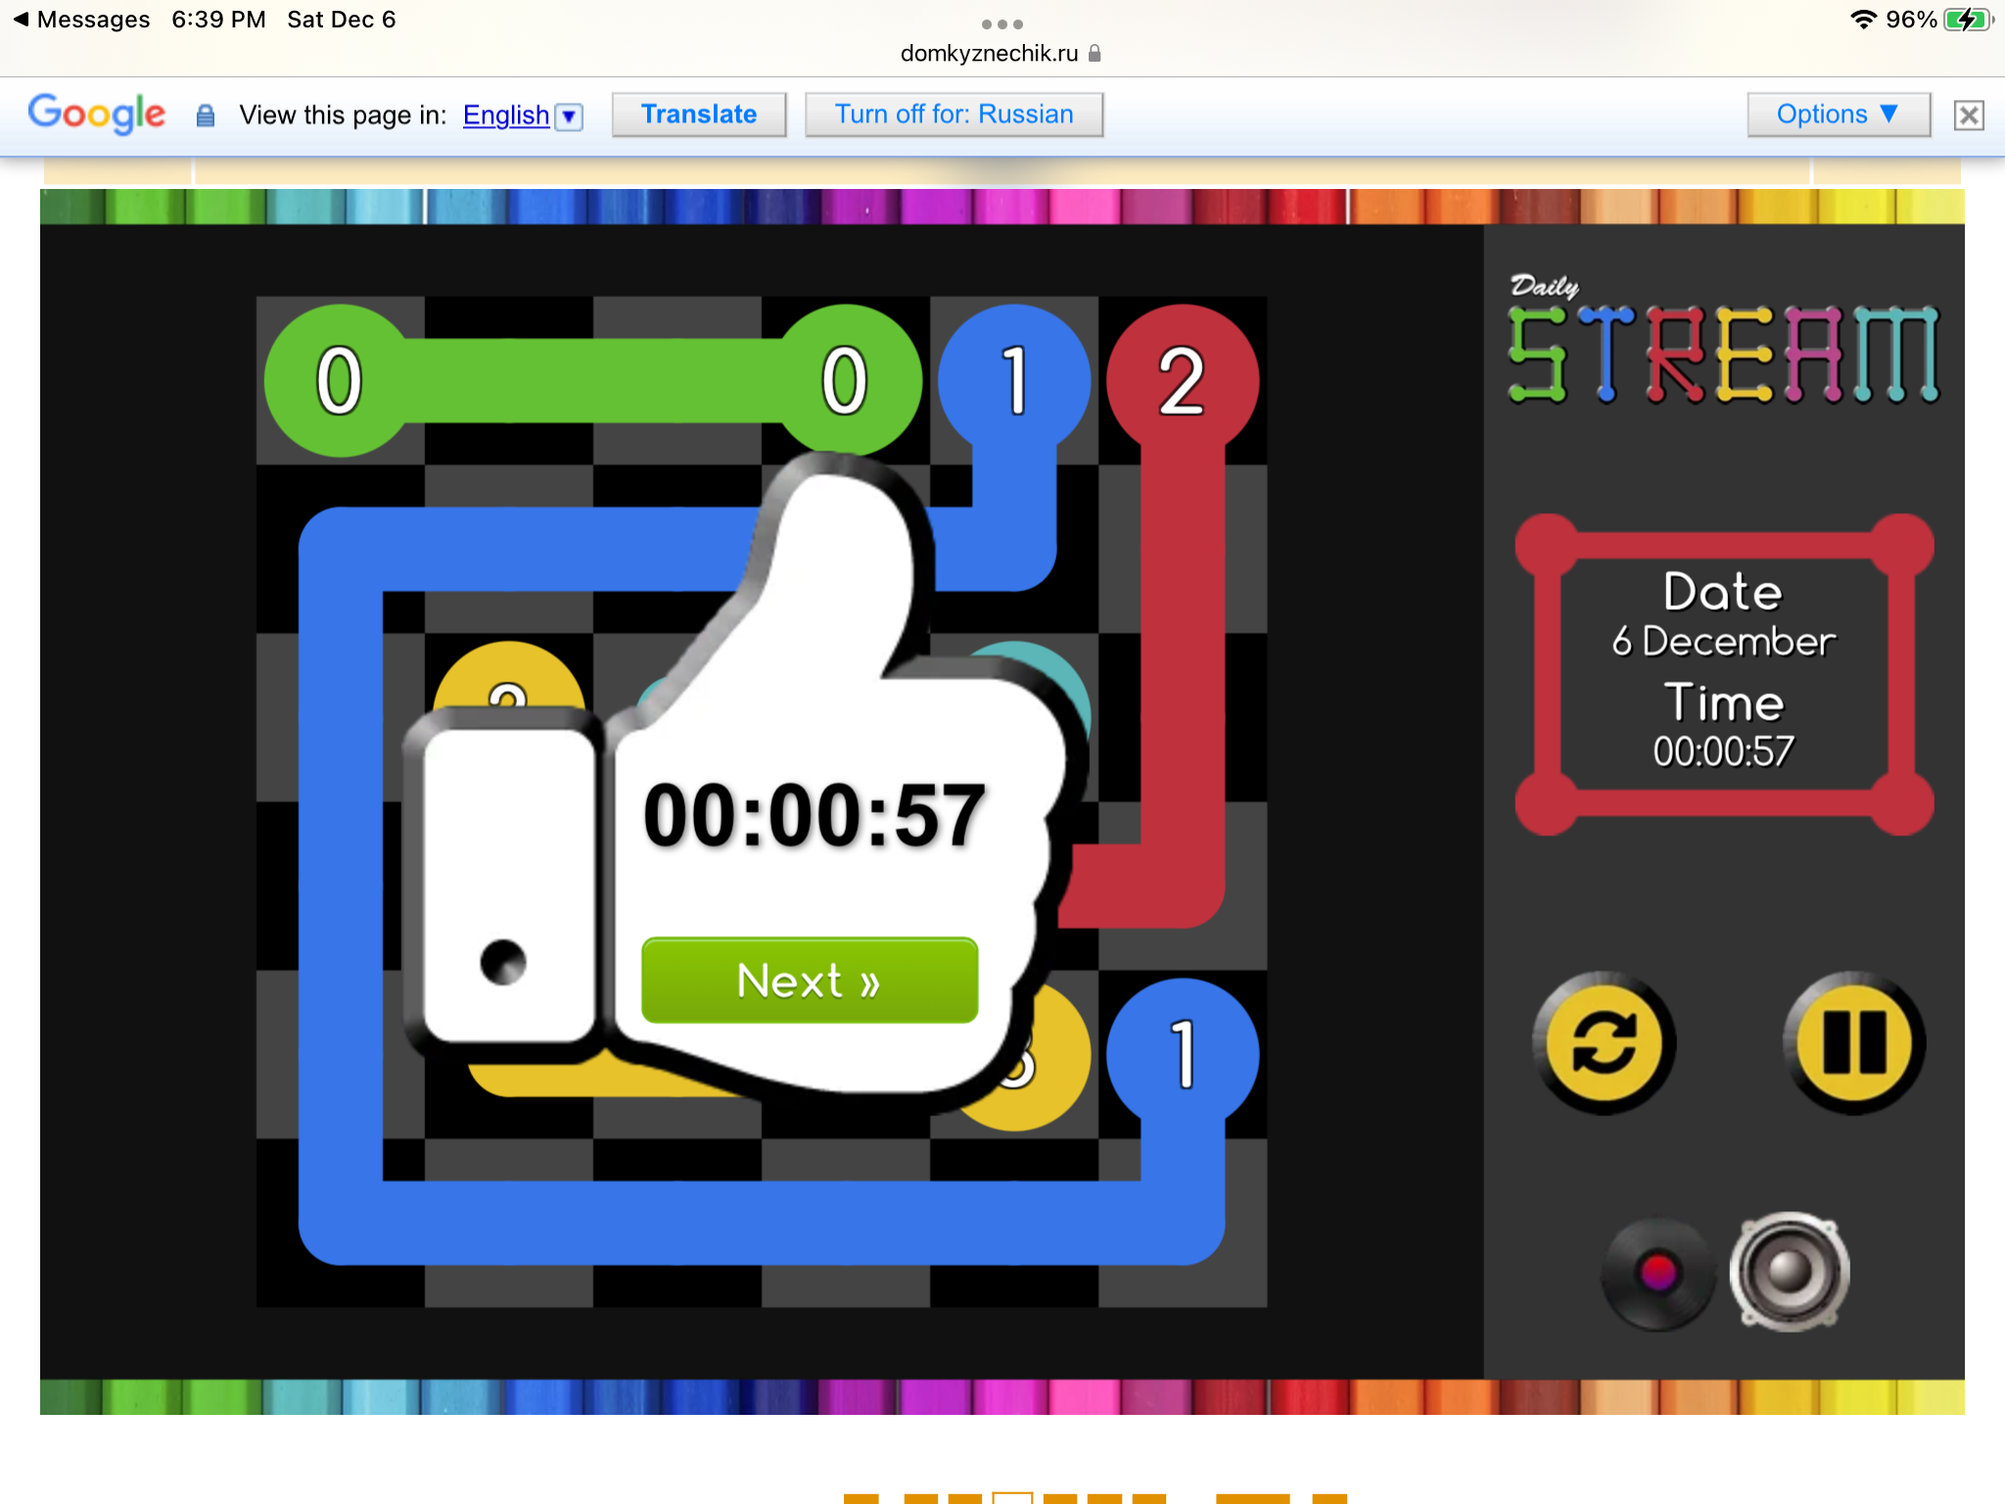Click the red circle numbered 2

coord(1182,381)
